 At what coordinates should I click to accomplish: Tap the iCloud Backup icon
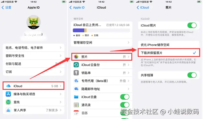point(76,65)
